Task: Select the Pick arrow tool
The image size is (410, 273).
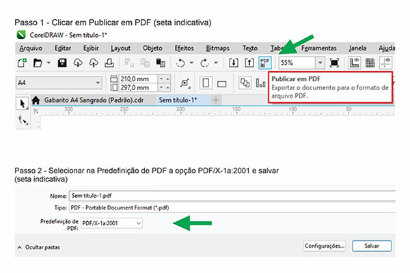Action: pos(23,104)
